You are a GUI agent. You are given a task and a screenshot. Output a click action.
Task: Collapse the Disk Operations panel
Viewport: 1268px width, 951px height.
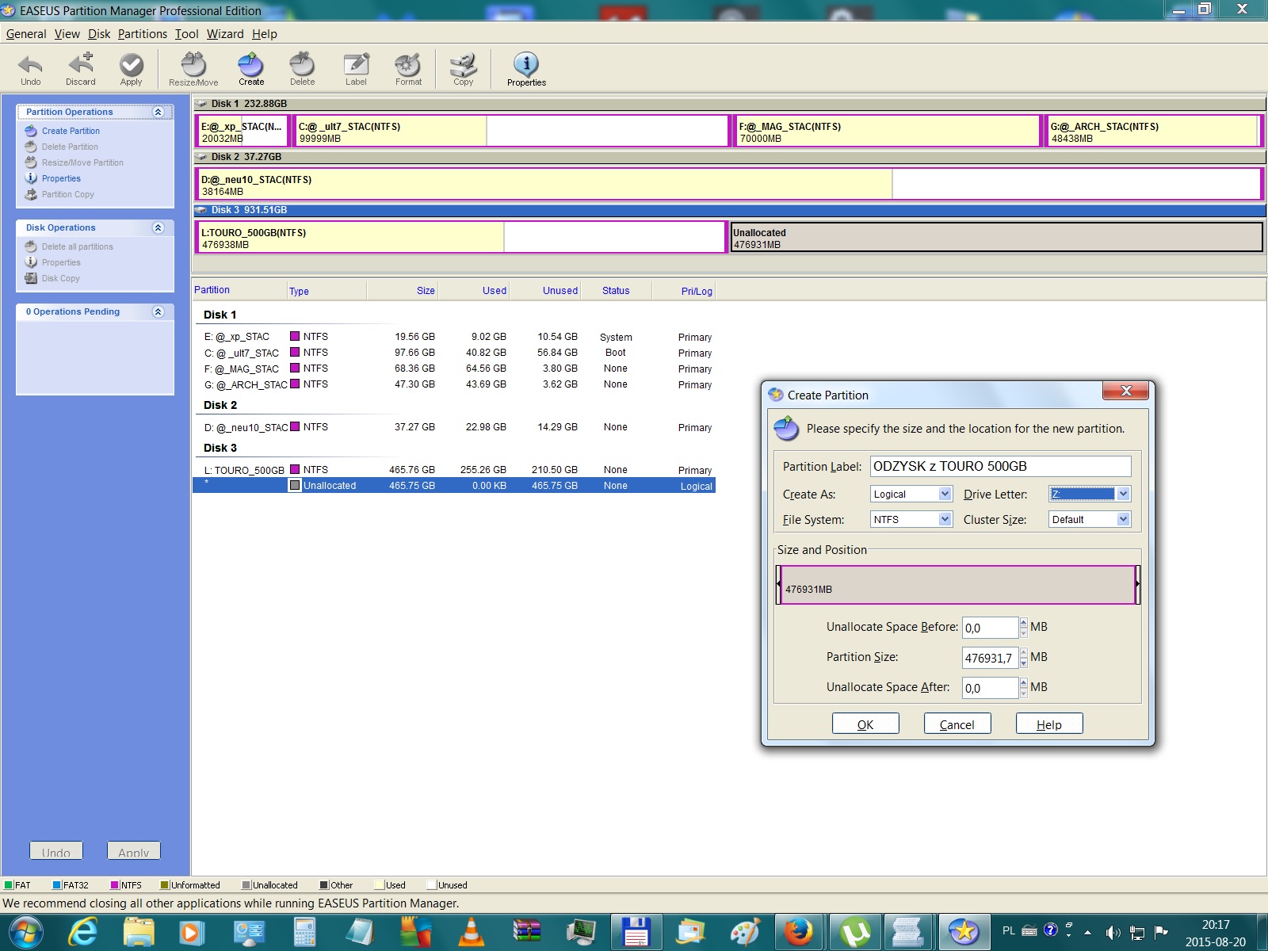point(158,227)
